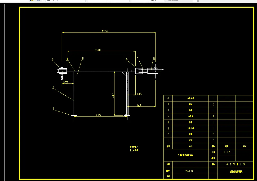Click the 135 dimension text
The height and width of the screenshot is (181, 257).
point(139,94)
